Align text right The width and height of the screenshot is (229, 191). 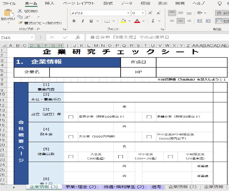tap(189, 21)
